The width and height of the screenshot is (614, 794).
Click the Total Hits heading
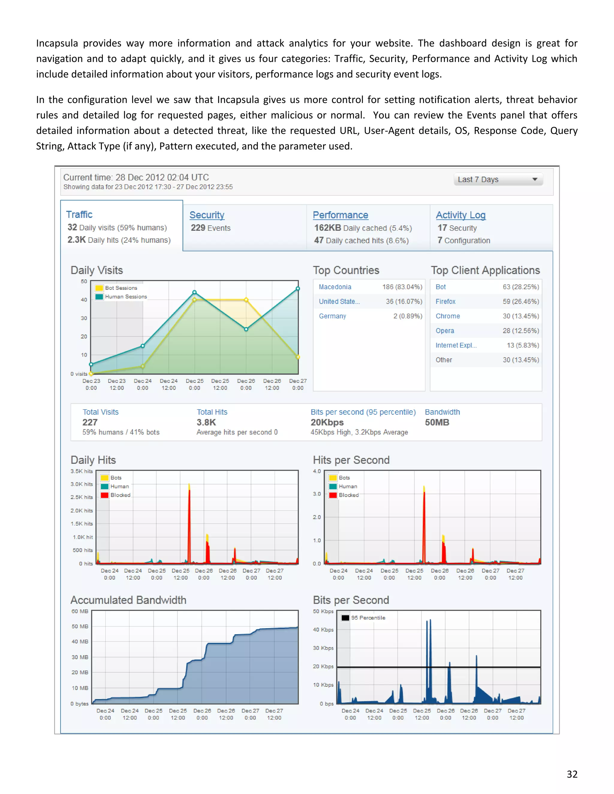212,412
